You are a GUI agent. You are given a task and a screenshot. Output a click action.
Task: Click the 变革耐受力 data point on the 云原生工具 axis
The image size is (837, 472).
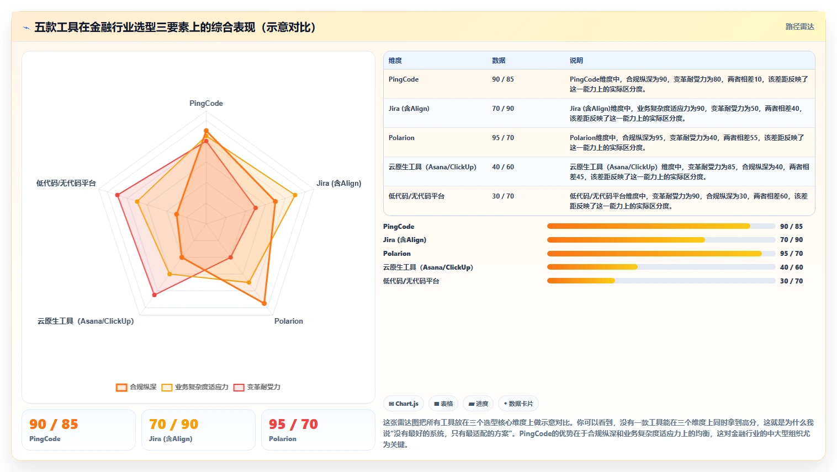point(154,295)
